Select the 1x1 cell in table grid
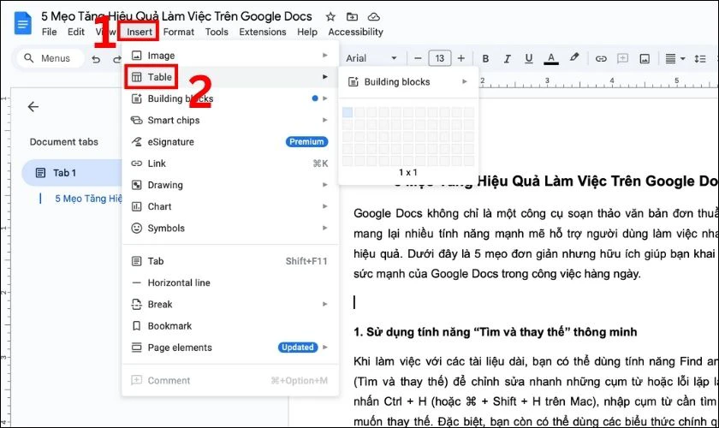 pyautogui.click(x=348, y=112)
